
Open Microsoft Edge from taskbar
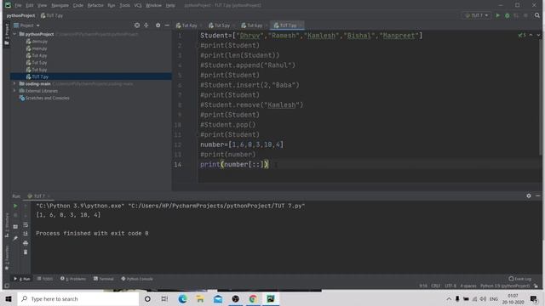pos(182,298)
